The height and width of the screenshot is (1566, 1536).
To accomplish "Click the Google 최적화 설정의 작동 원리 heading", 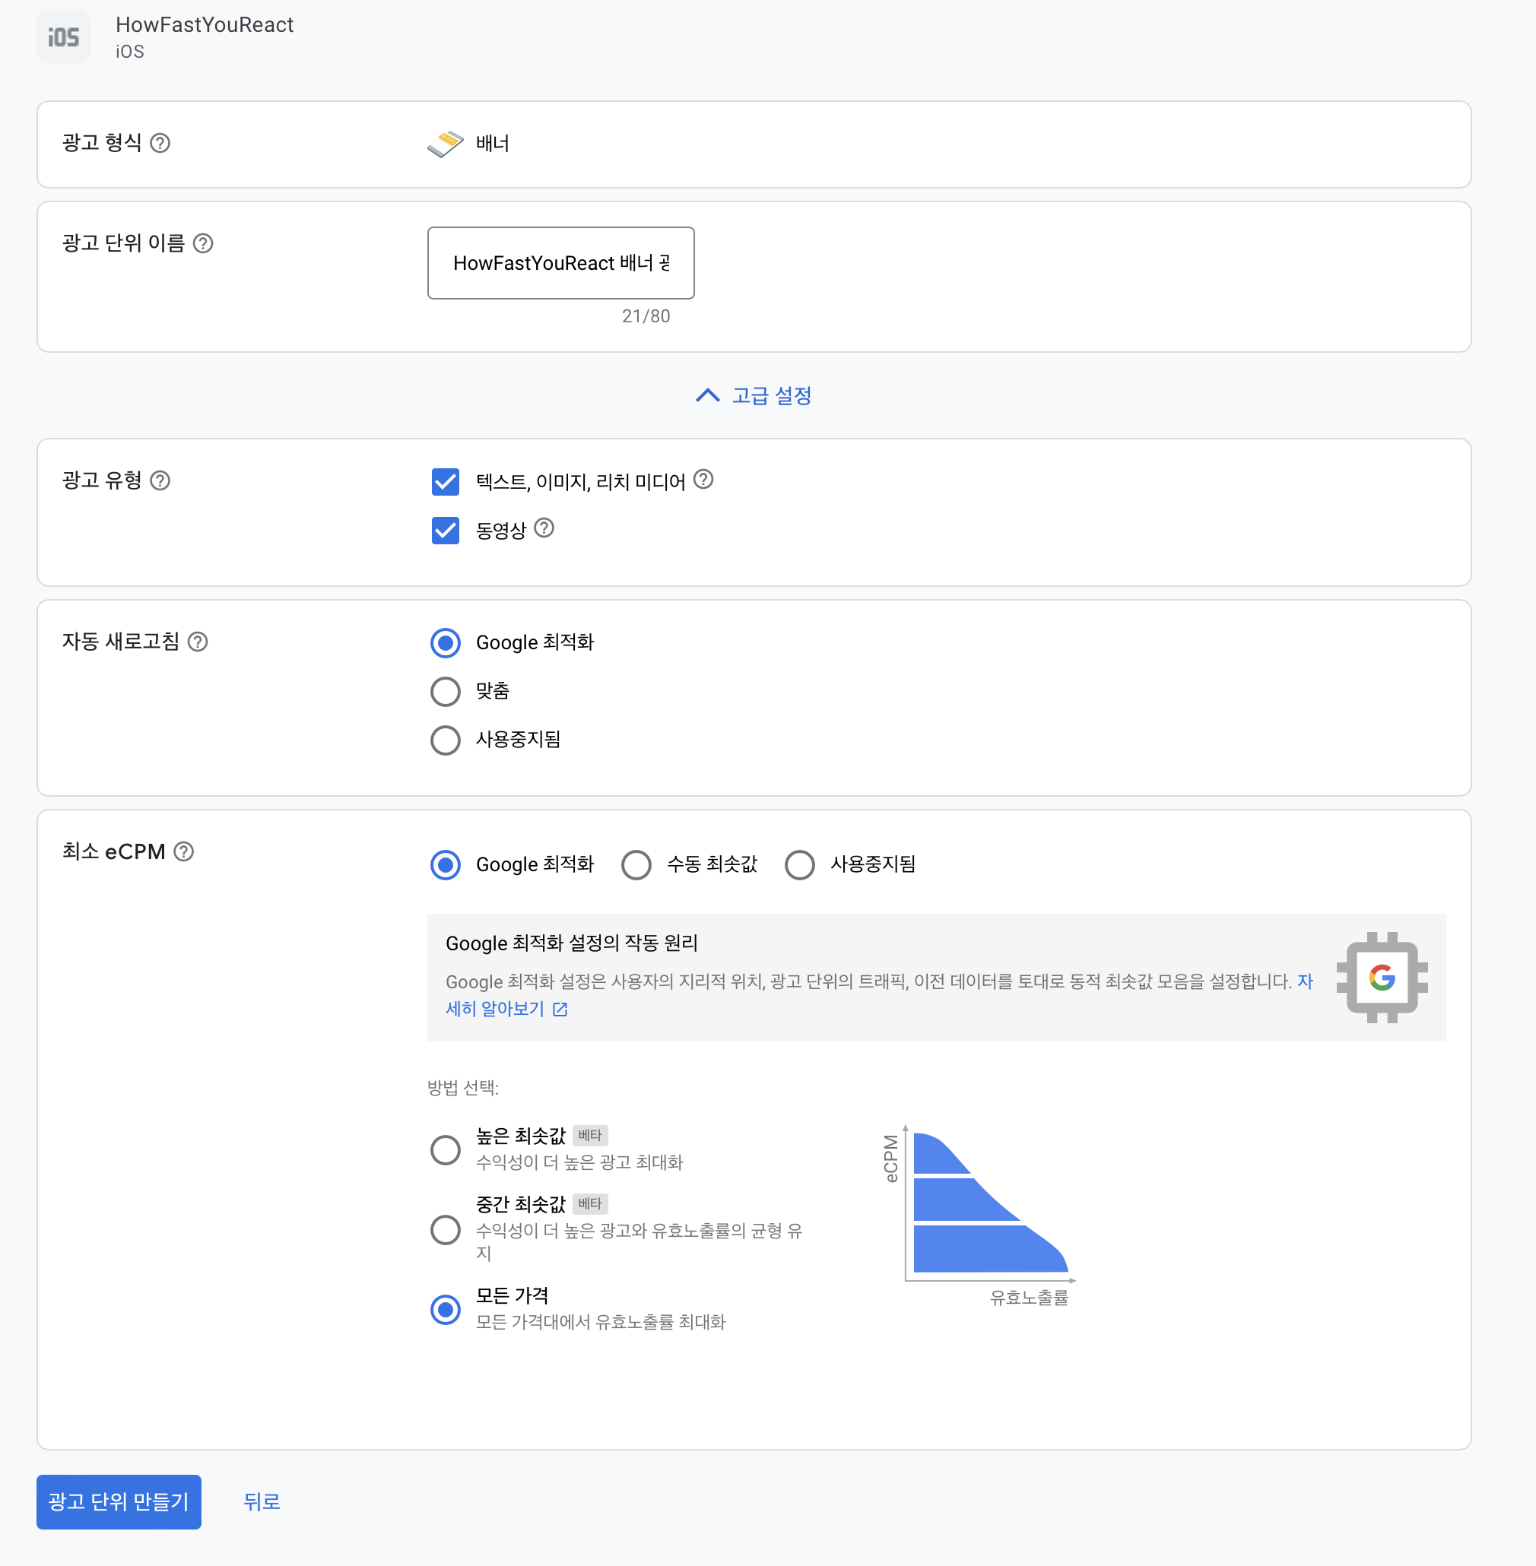I will 572,943.
